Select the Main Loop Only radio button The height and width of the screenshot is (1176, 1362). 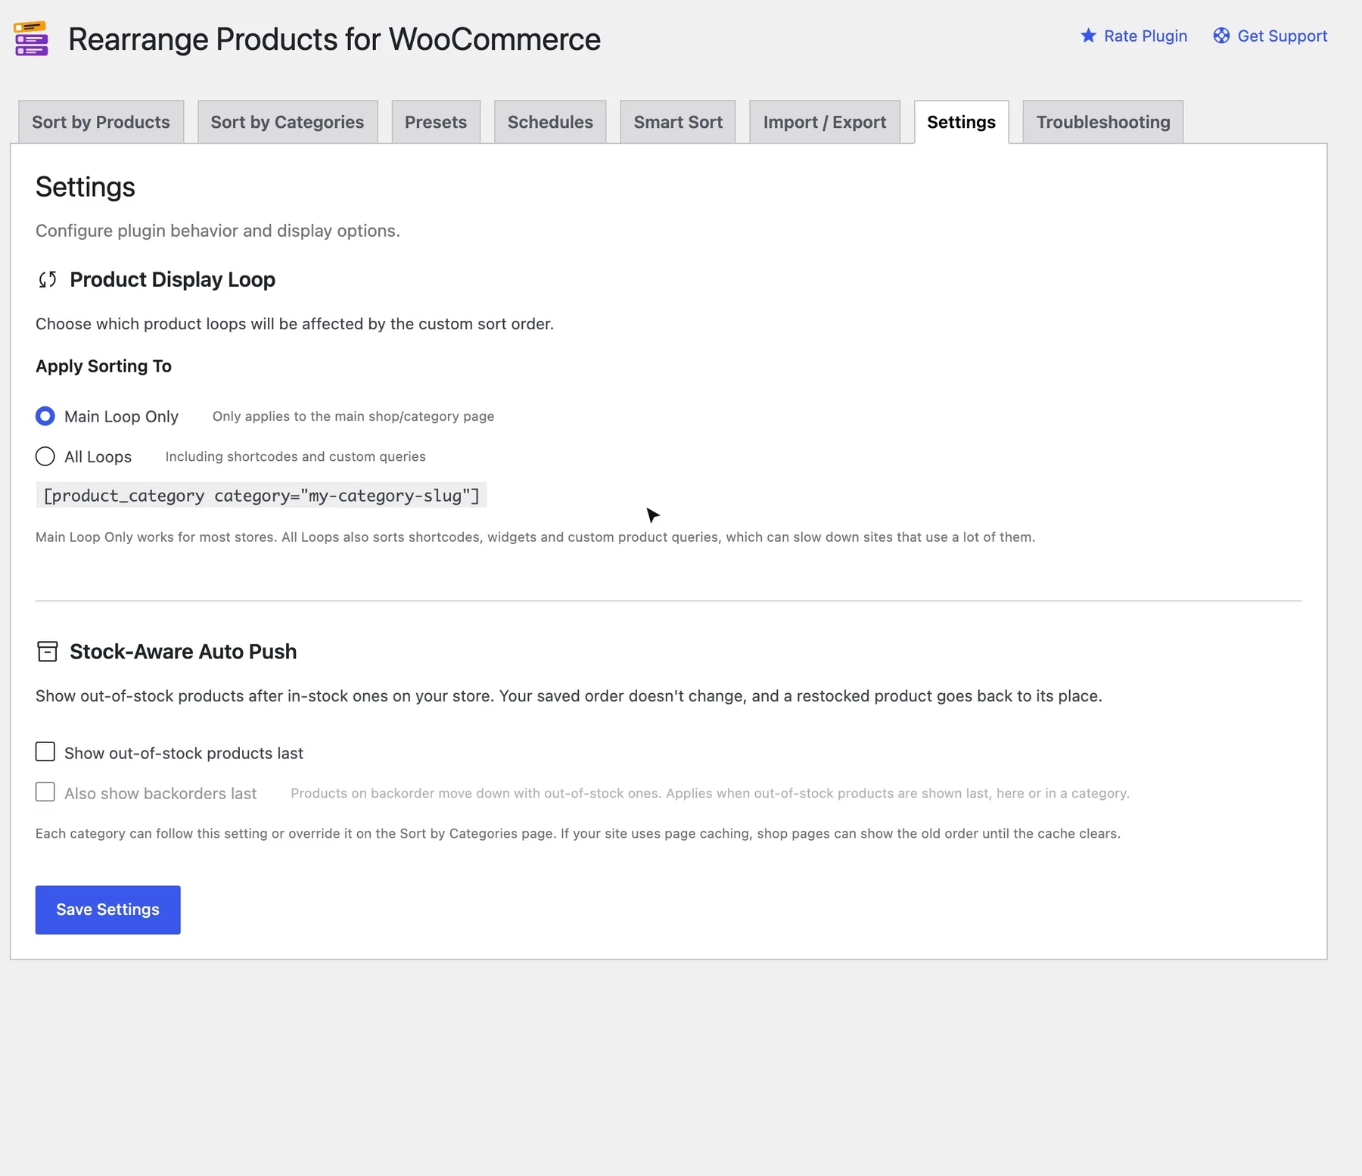(x=45, y=416)
